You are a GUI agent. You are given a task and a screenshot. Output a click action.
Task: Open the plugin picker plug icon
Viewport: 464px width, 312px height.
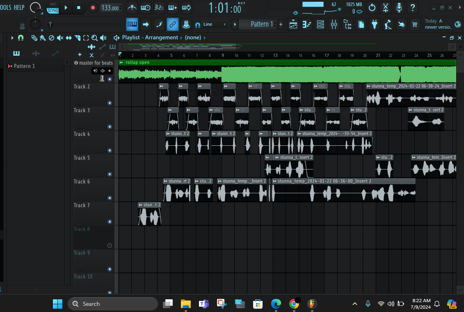375,24
